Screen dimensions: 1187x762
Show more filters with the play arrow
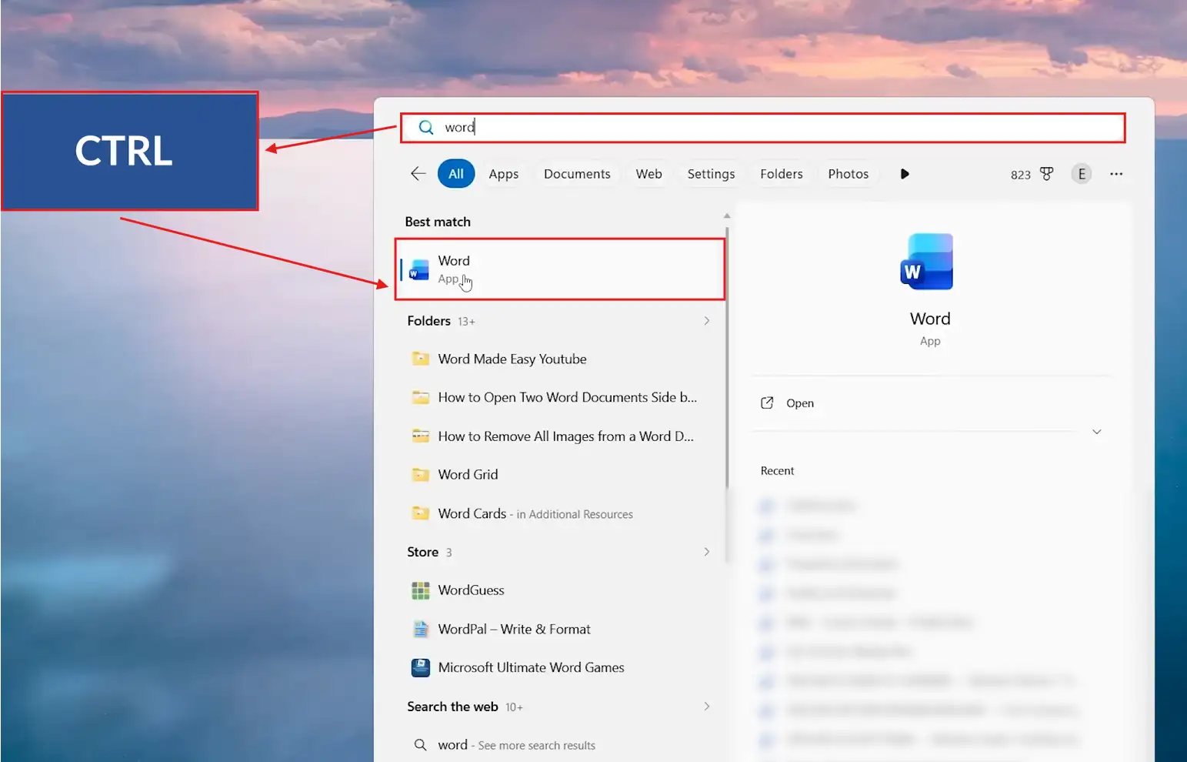pyautogui.click(x=905, y=174)
